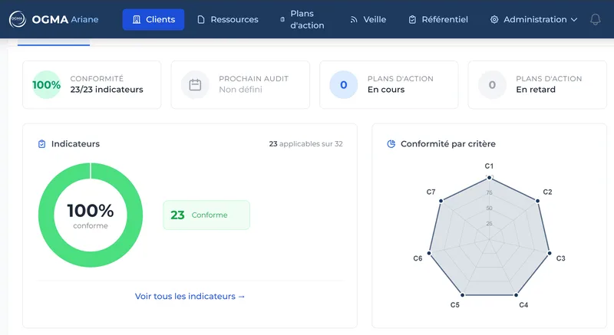Click the C6 radar axis label
The image size is (614, 335).
pyautogui.click(x=418, y=258)
